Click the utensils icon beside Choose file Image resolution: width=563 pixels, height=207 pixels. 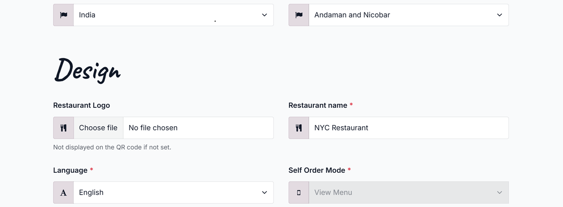63,128
